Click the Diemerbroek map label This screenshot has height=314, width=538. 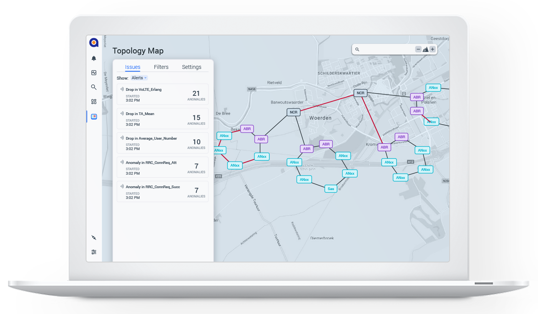[322, 238]
